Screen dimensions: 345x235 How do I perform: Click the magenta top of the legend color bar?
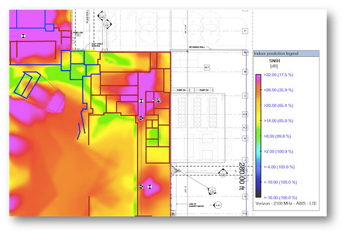point(258,77)
